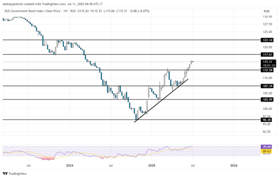Click the TradingView text at bottom left
Viewport: 280px width, 178px height.
click(x=18, y=173)
